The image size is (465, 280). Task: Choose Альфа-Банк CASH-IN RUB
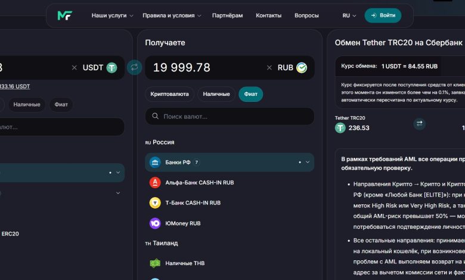click(x=230, y=182)
